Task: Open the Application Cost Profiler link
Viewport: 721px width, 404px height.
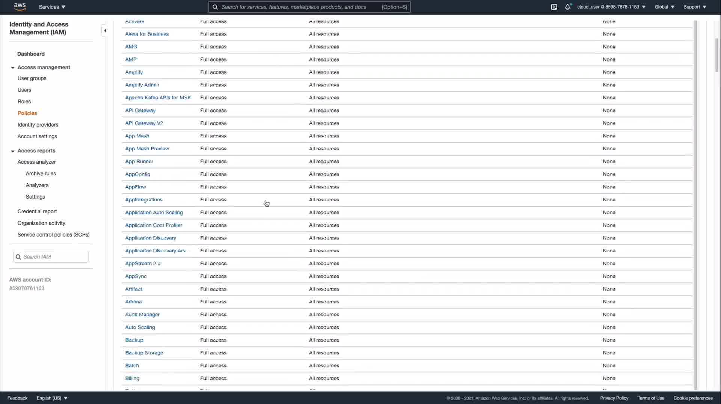Action: [154, 225]
